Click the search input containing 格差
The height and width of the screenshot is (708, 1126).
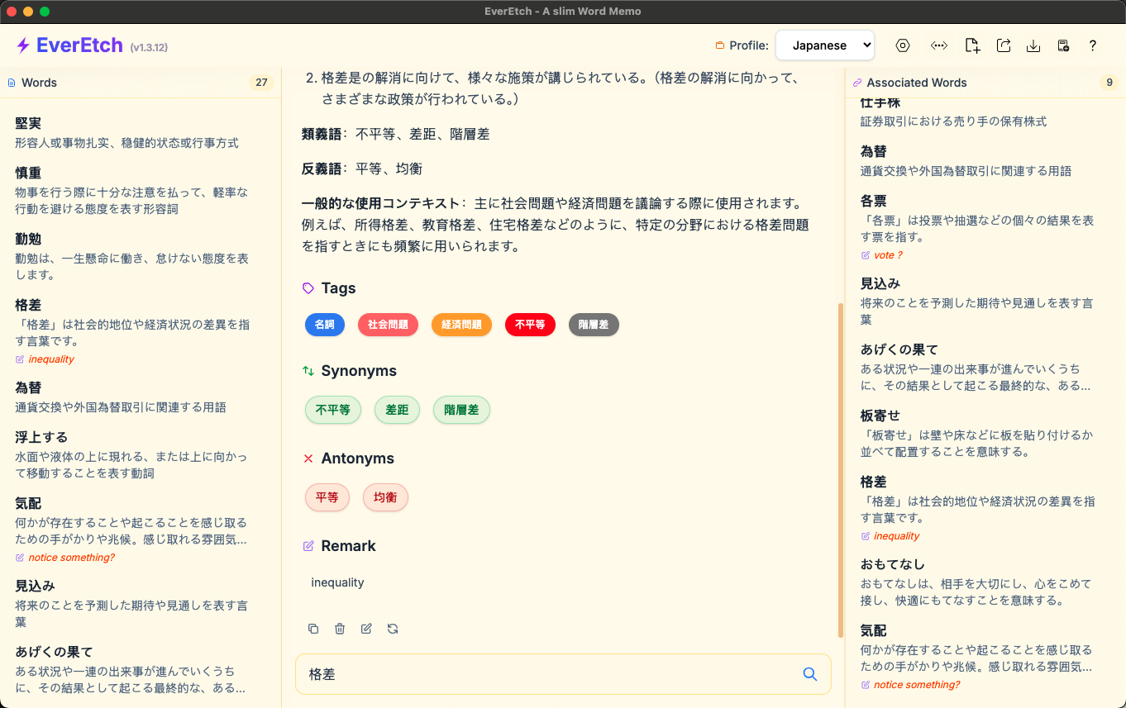tap(546, 674)
